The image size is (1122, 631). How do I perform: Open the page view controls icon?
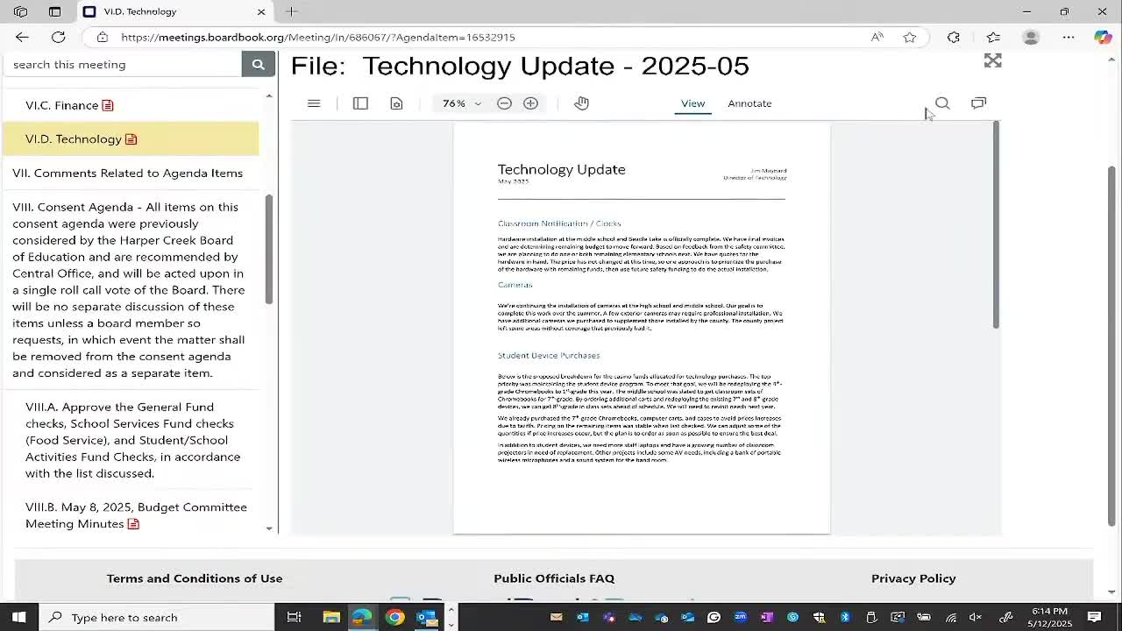[x=396, y=103]
